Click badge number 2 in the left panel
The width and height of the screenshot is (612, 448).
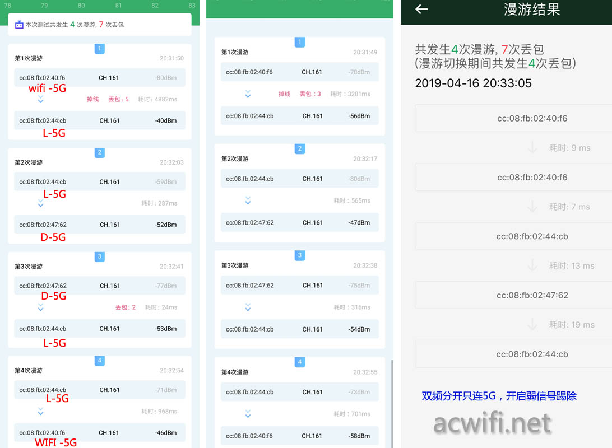tap(100, 152)
